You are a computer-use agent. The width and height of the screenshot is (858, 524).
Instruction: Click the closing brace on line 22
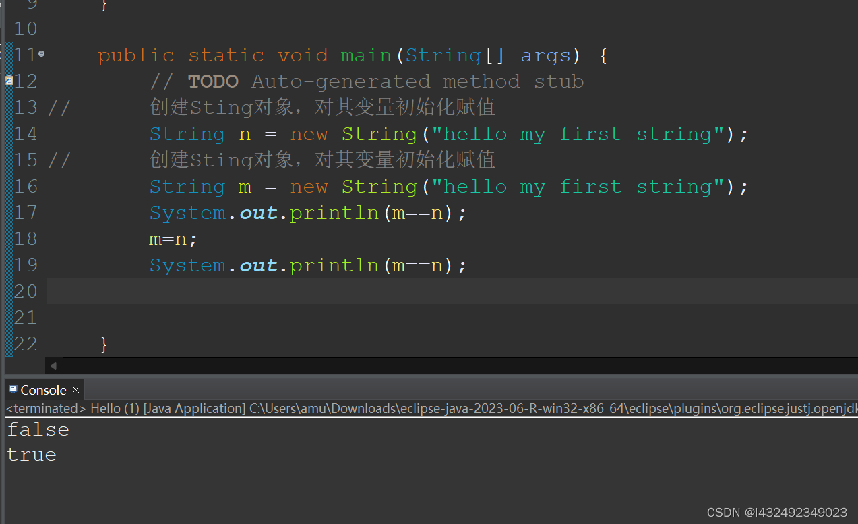(x=104, y=343)
